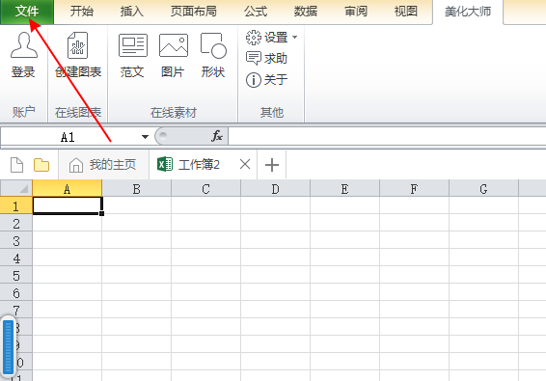The width and height of the screenshot is (546, 381).
Task: Select column C header
Action: (205, 188)
